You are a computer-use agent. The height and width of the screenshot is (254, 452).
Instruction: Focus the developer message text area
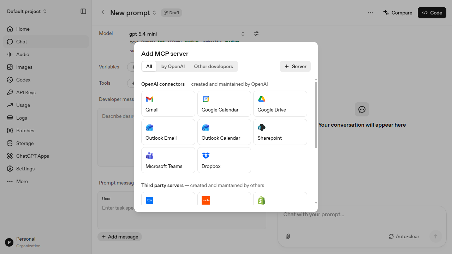click(x=182, y=137)
